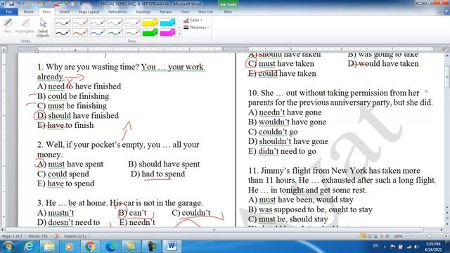This screenshot has height=253, width=450.
Task: Click the zoom slider handle
Action: pyautogui.click(x=429, y=236)
